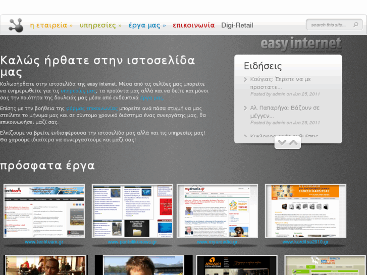Open the myarcadia.gr website thumbnail
367x275 pixels.
click(x=217, y=211)
